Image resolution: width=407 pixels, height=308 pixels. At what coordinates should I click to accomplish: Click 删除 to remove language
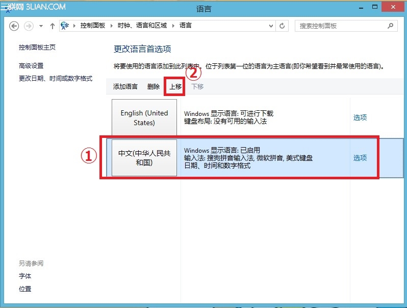coord(154,86)
